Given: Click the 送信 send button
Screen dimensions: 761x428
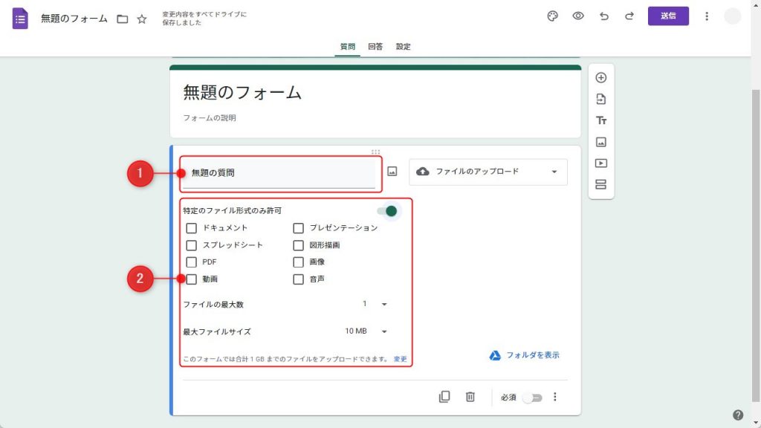Looking at the screenshot, I should [668, 16].
